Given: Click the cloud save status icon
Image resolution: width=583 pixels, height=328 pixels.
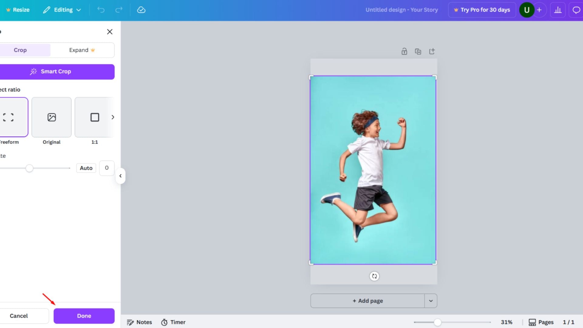Looking at the screenshot, I should click(x=141, y=10).
